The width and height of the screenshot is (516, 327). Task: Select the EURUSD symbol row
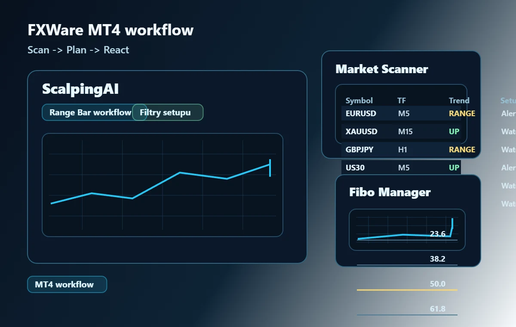[x=401, y=114]
